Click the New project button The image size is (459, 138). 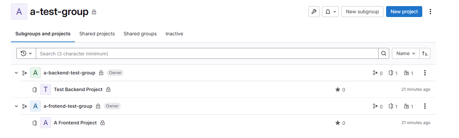(x=404, y=12)
